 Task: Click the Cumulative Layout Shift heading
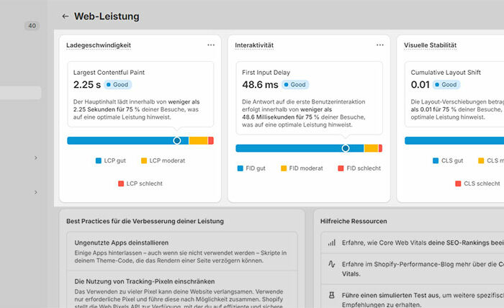click(x=446, y=73)
